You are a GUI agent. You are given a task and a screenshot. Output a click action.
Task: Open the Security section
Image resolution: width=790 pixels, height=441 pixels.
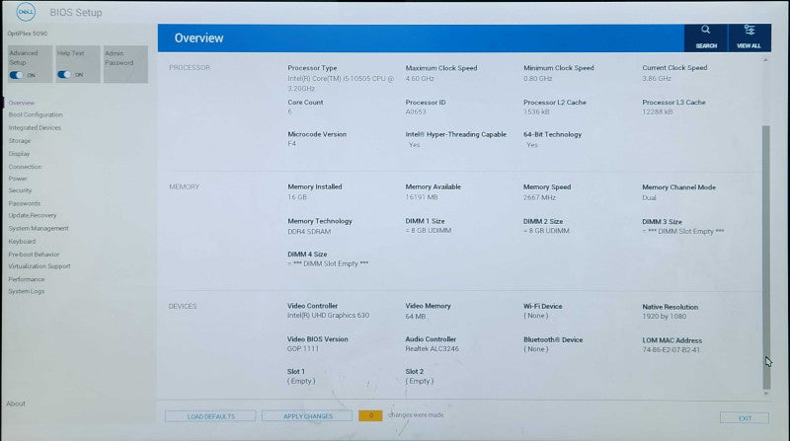(20, 190)
